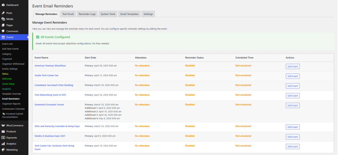Click the Pages icon in sidebar
This screenshot has height=155, width=338.
pyautogui.click(x=3, y=25)
